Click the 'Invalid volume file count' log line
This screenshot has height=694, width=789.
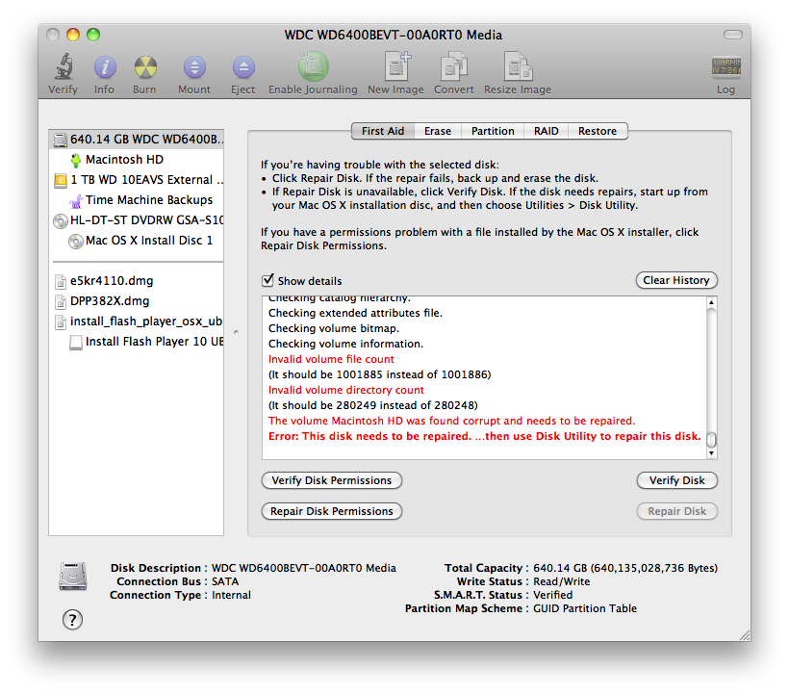point(331,359)
